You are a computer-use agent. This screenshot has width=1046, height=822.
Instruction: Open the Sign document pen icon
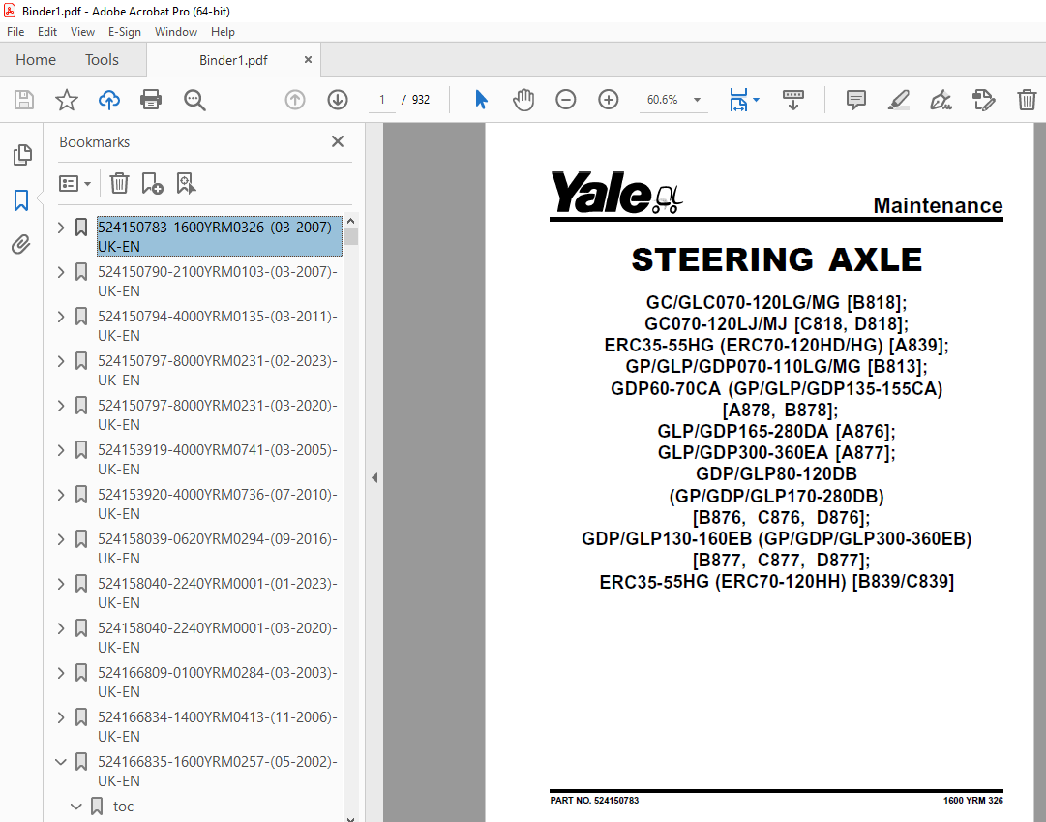click(x=941, y=100)
